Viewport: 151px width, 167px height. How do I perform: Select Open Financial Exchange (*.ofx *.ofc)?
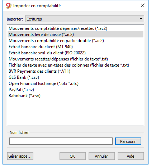75,83
